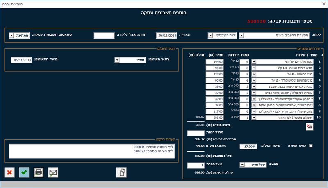Click quantity field on row 1
328x188 pixels.
click(244, 62)
